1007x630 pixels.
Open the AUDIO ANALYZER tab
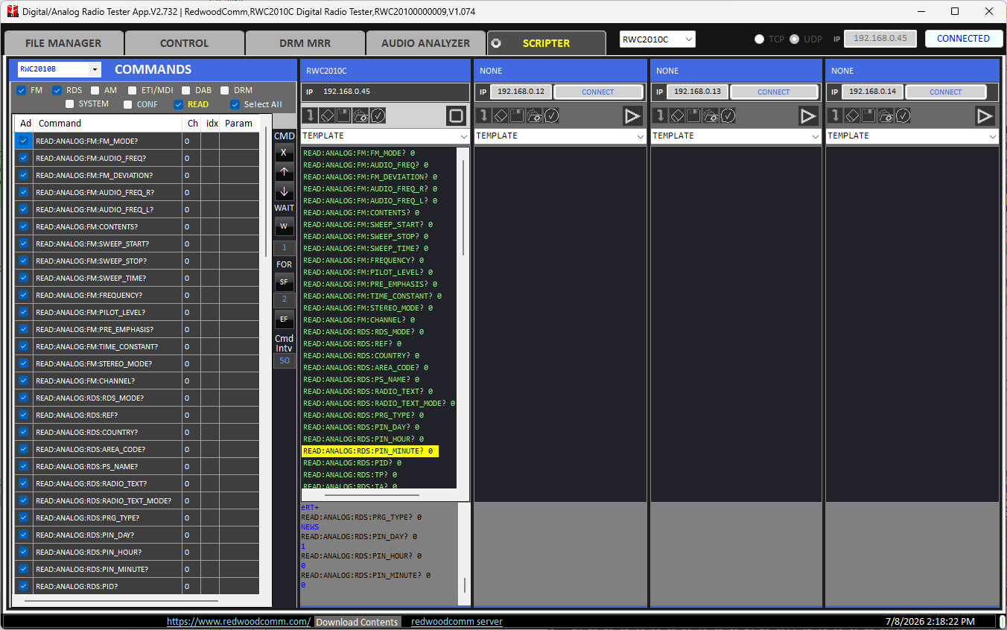click(425, 43)
